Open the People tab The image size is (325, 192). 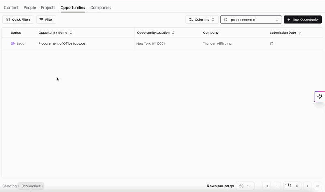point(30,7)
